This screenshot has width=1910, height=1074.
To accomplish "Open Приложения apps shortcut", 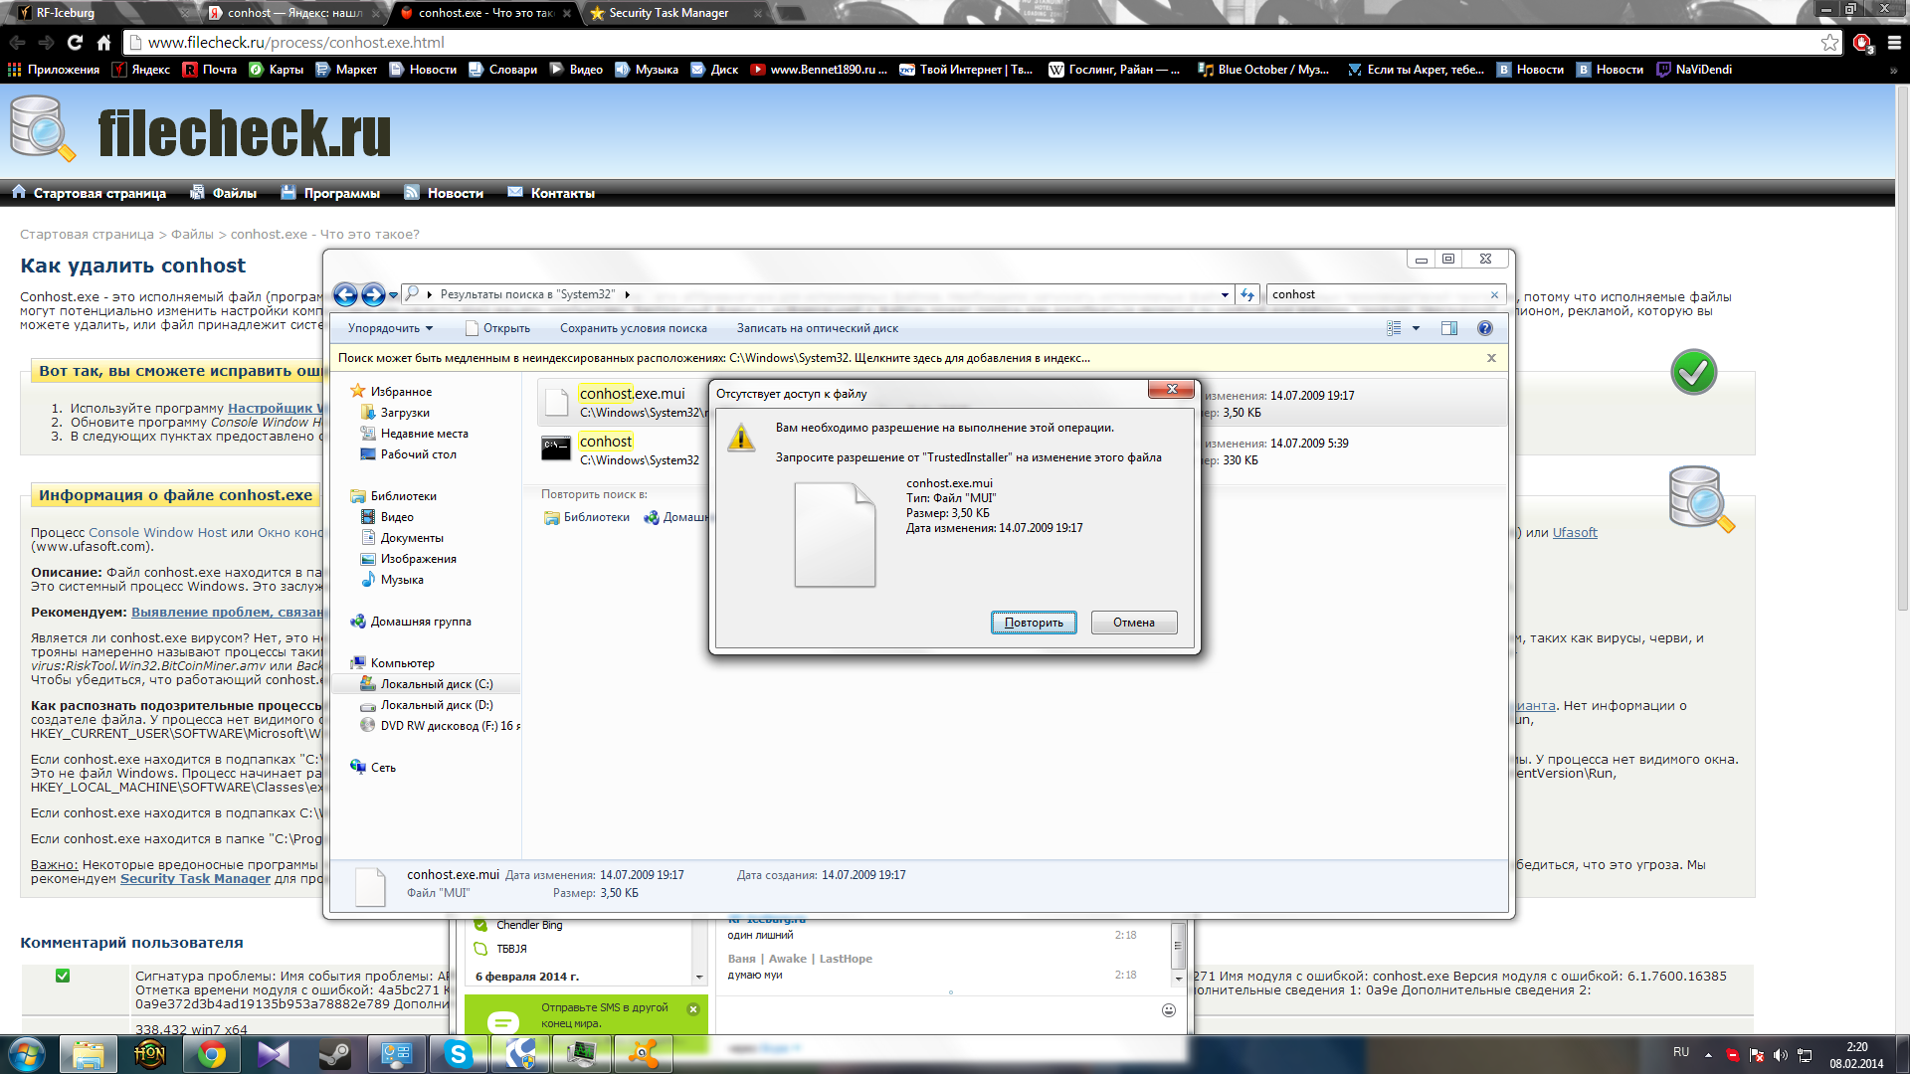I will 54,70.
